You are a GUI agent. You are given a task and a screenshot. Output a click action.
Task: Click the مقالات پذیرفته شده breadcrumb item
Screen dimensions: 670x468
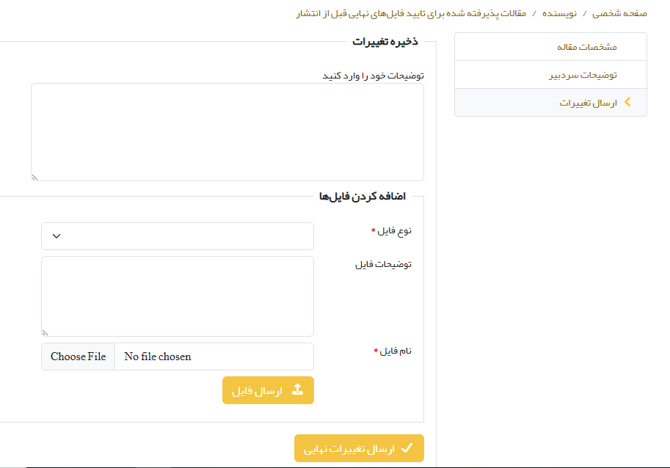point(411,14)
